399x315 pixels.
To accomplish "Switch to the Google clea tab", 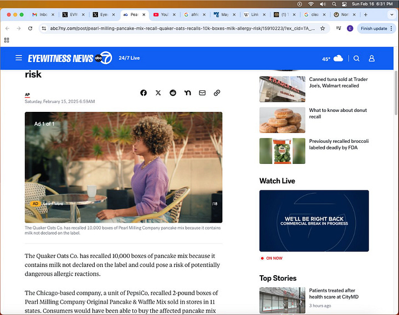I will point(315,15).
